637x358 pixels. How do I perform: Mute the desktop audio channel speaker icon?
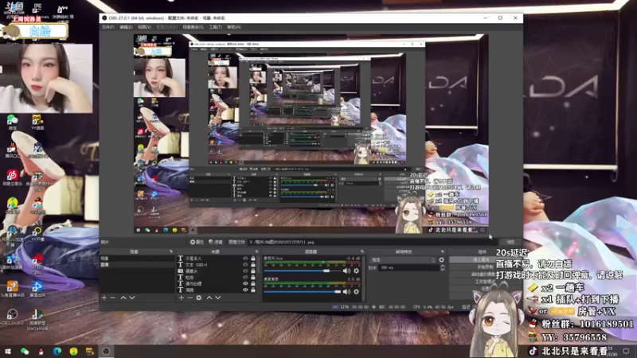(346, 292)
